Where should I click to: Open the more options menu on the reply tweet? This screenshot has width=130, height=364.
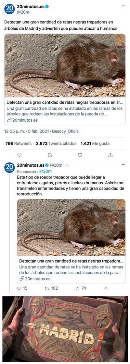click(123, 164)
